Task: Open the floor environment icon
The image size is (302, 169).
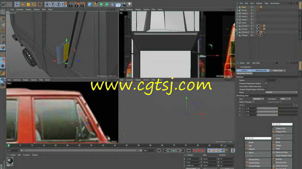Action: 118,4
